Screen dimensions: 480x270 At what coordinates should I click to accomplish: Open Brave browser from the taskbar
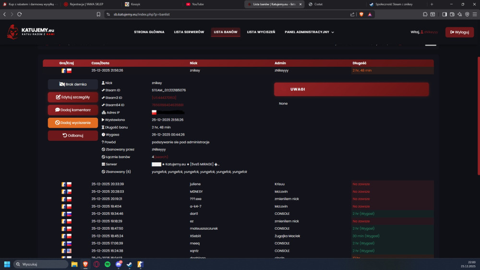tap(85, 264)
